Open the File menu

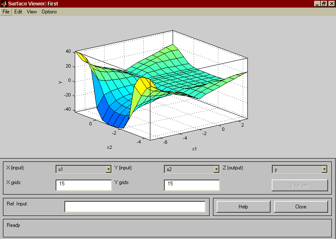tap(6, 12)
